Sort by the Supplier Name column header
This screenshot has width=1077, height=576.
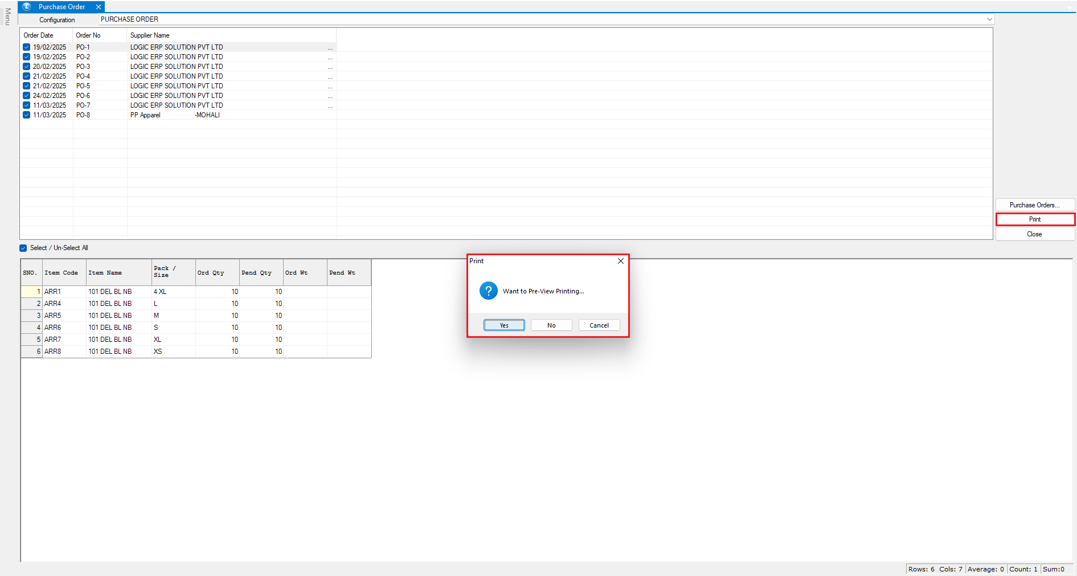(150, 35)
